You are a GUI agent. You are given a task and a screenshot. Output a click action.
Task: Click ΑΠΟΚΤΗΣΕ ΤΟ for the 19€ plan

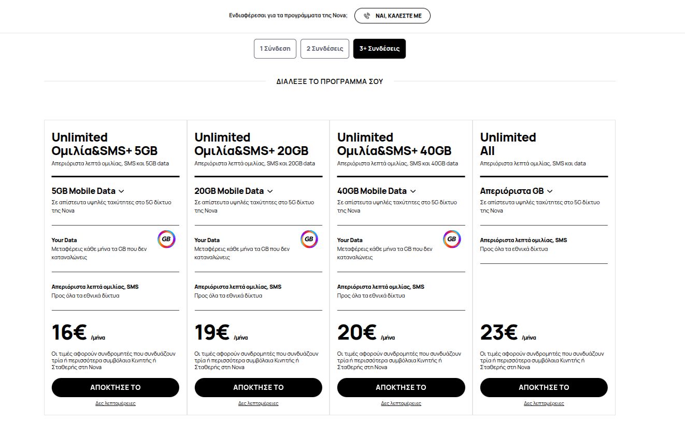coord(258,387)
